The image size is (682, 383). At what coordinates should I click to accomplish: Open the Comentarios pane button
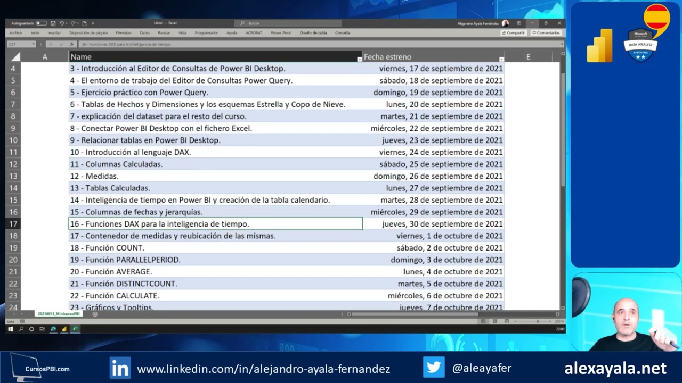point(546,33)
